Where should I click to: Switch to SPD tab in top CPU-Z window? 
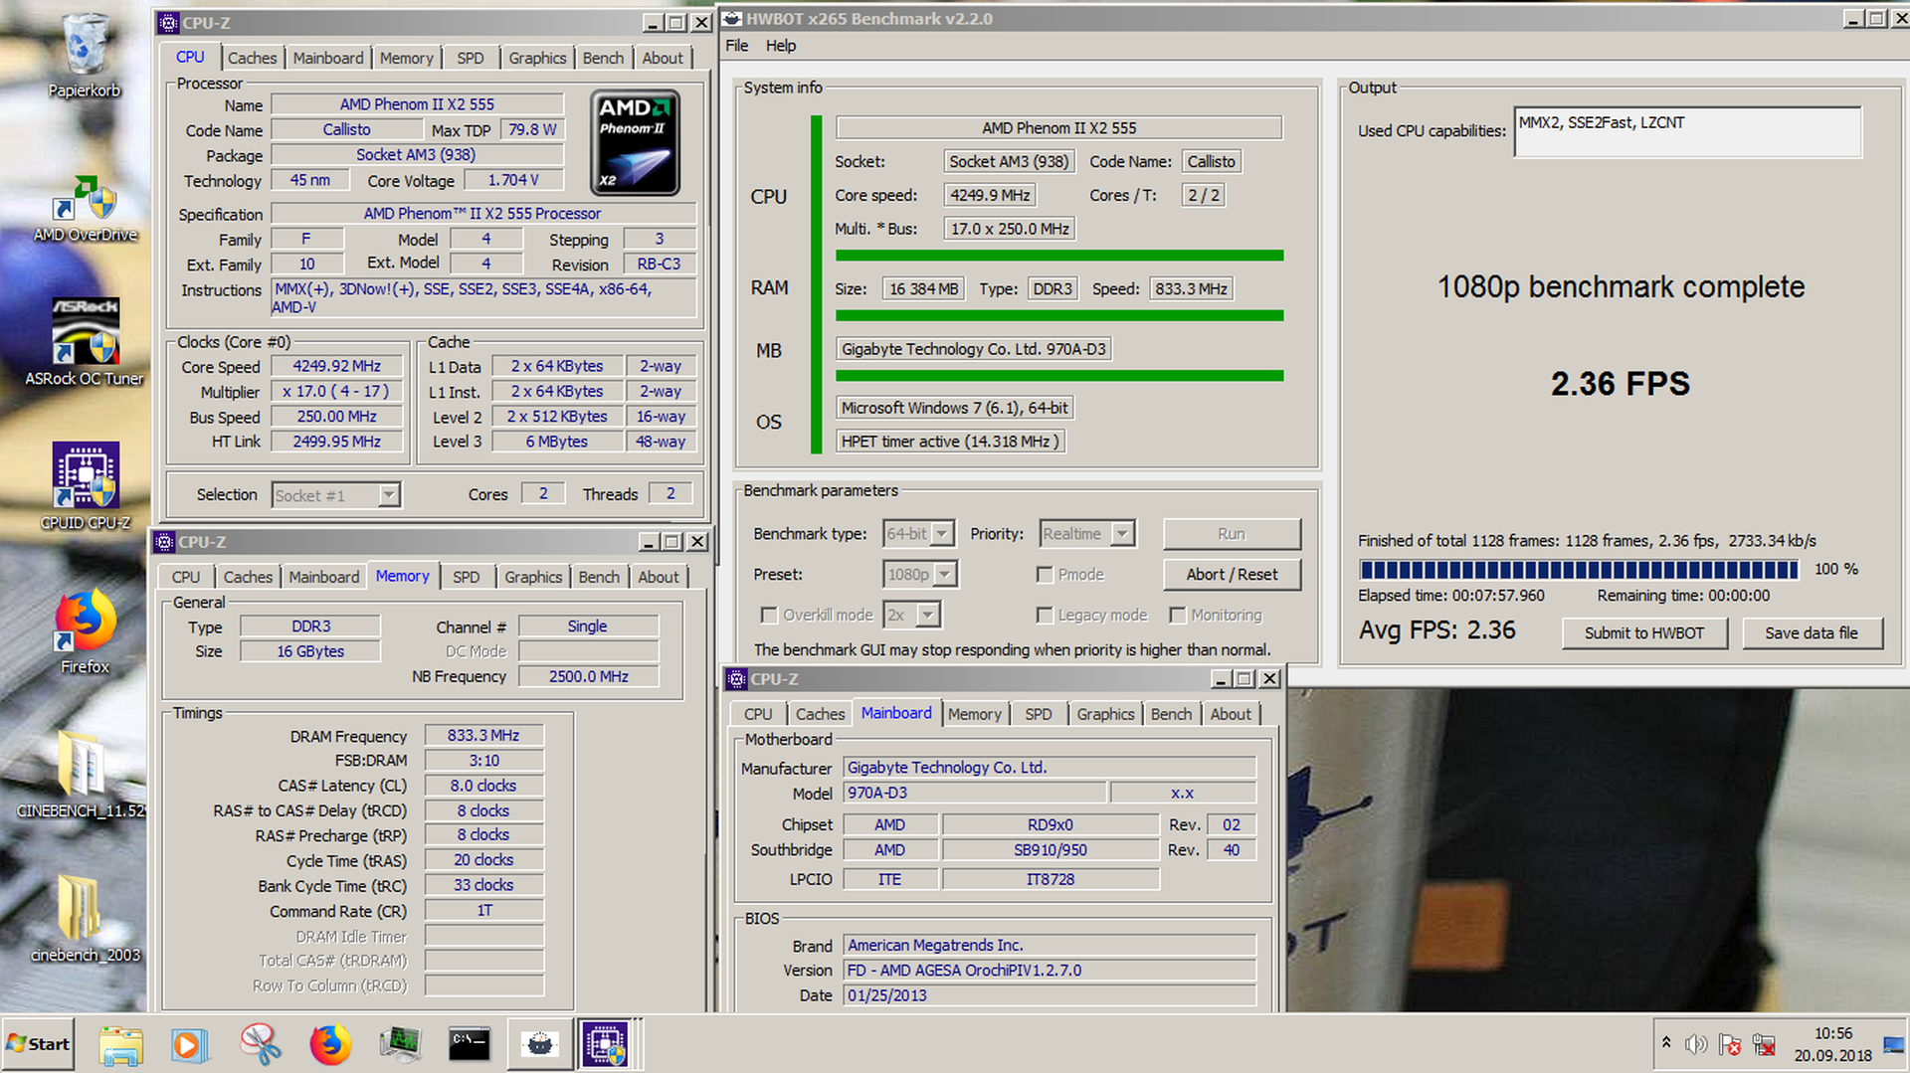coord(471,58)
